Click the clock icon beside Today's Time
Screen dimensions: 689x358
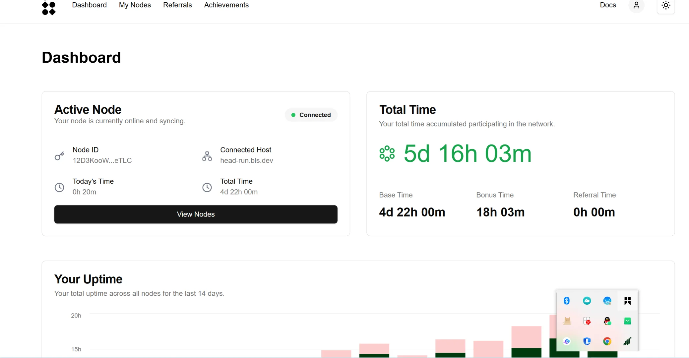point(59,187)
